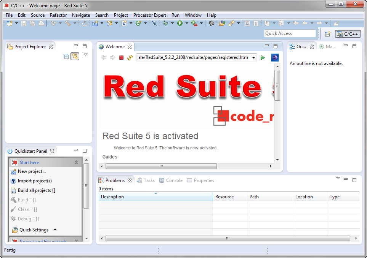
Task: Click the New toolbar icon
Action: pyautogui.click(x=9, y=24)
